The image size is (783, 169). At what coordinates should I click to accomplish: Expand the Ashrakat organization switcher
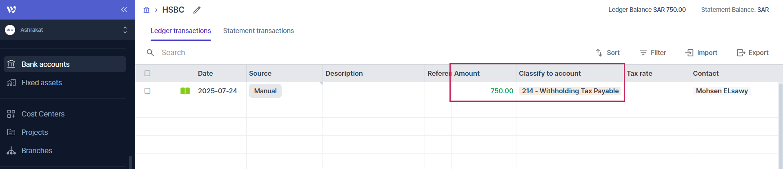125,30
